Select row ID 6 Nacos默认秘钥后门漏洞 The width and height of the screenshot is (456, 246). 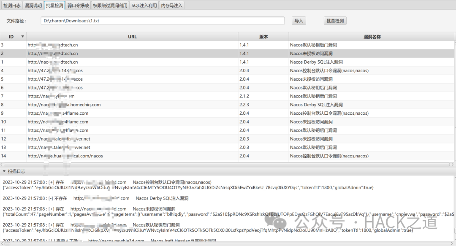tap(227, 87)
